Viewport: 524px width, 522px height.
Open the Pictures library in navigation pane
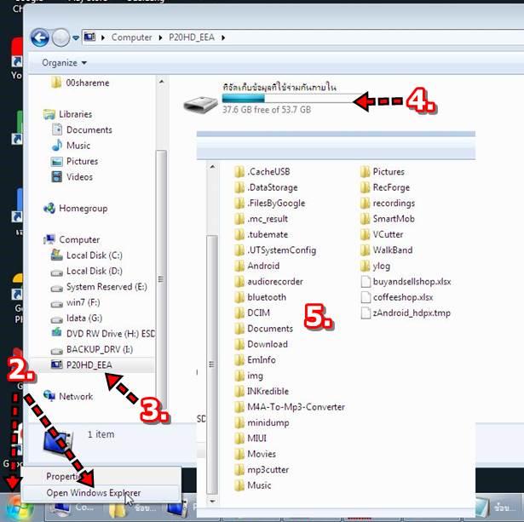[x=74, y=161]
